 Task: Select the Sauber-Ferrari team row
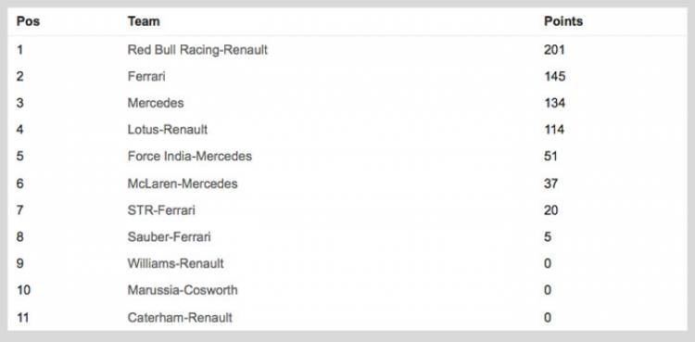click(x=347, y=237)
